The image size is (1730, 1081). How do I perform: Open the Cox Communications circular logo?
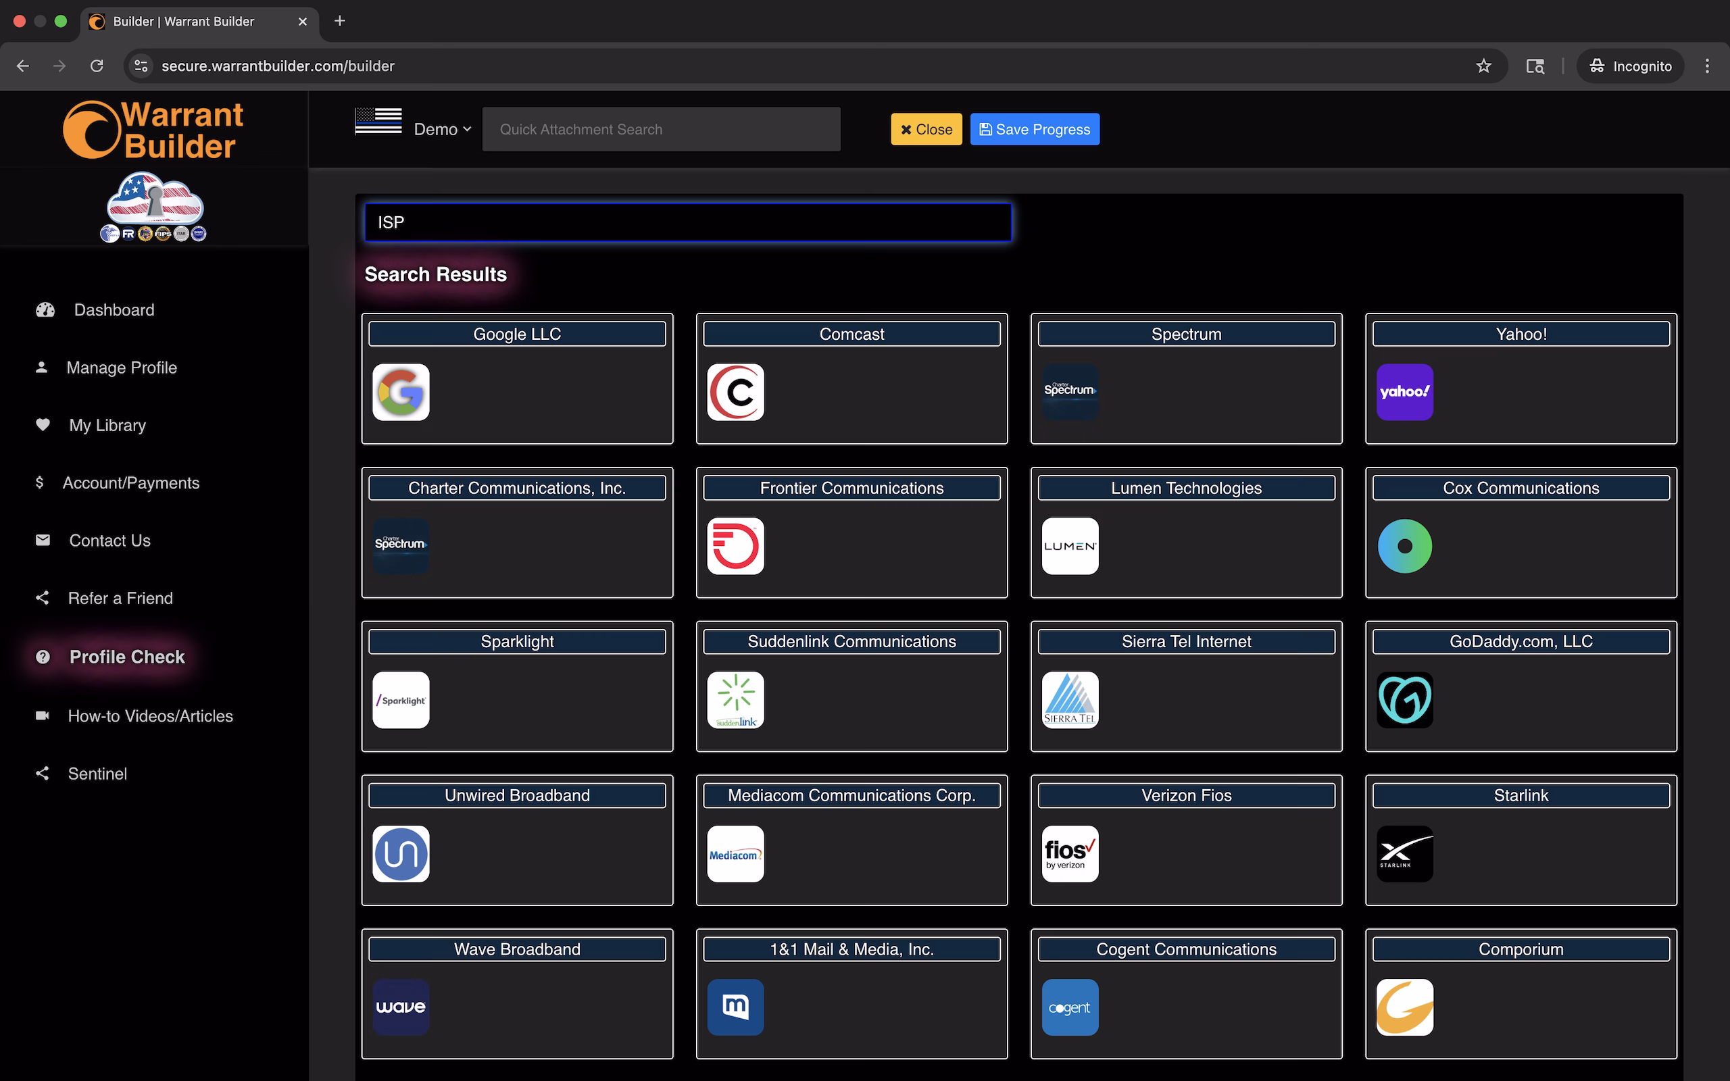(1404, 546)
